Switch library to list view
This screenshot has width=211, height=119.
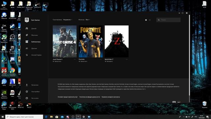tap(150, 20)
